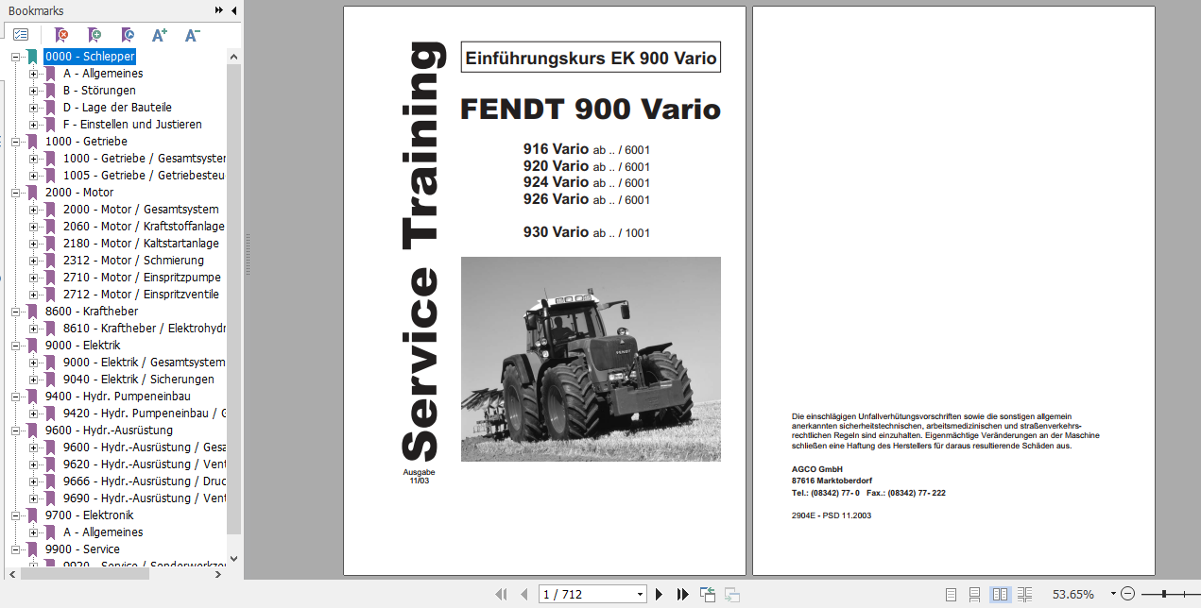
Task: Click the delete bookmark icon
Action: (x=62, y=35)
